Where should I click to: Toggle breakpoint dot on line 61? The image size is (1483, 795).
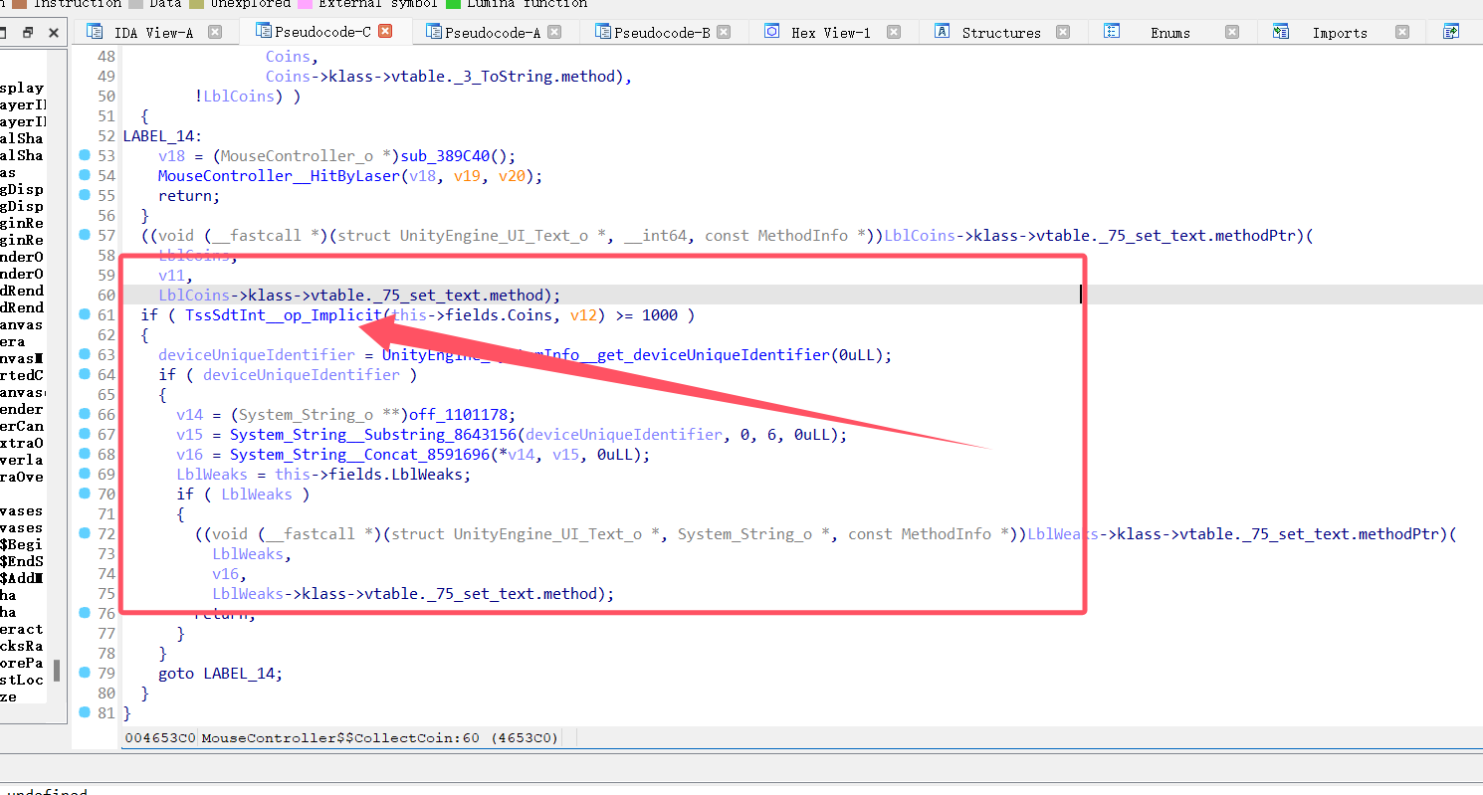click(85, 314)
